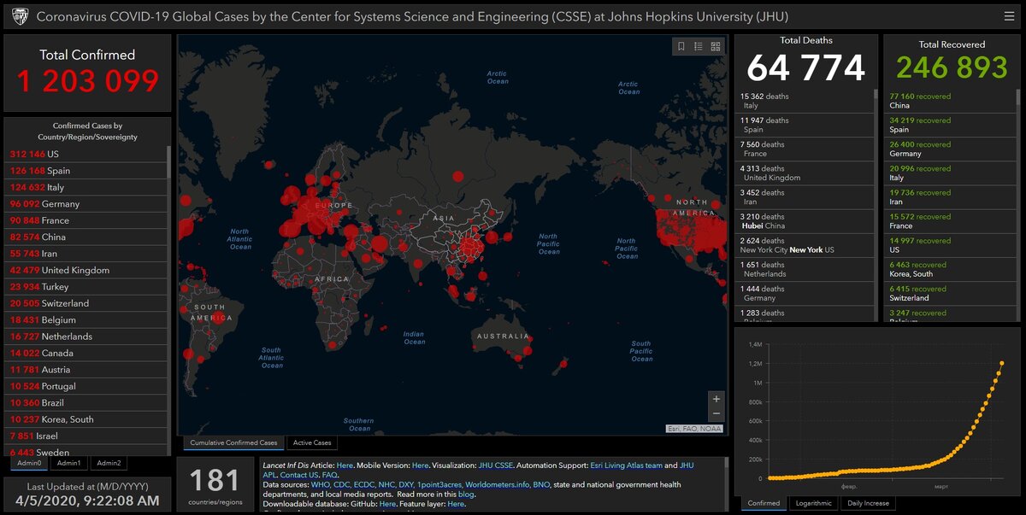Switch chart to Daily Increase tab
Image resolution: width=1026 pixels, height=515 pixels.
(x=868, y=503)
